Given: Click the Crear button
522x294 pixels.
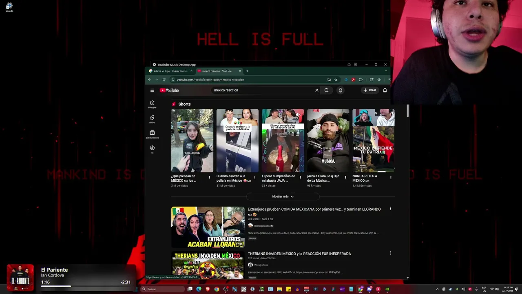Looking at the screenshot, I should pos(369,90).
